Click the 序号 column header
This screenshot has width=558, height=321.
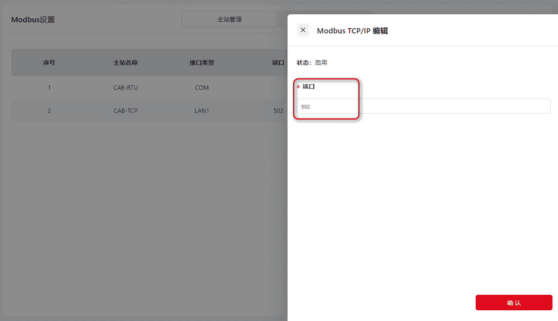[x=49, y=63]
